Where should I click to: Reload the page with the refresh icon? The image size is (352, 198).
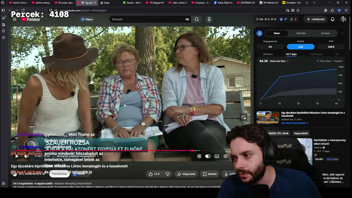[23, 10]
